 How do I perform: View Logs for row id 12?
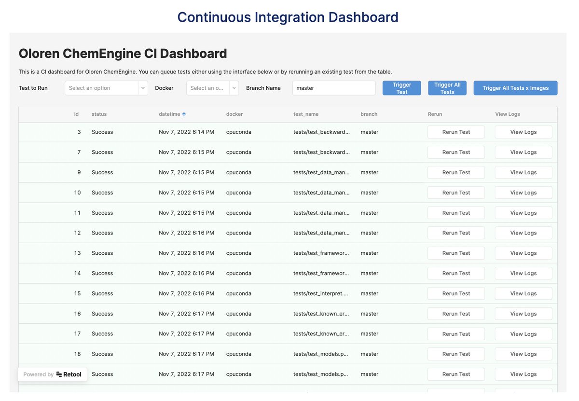524,233
